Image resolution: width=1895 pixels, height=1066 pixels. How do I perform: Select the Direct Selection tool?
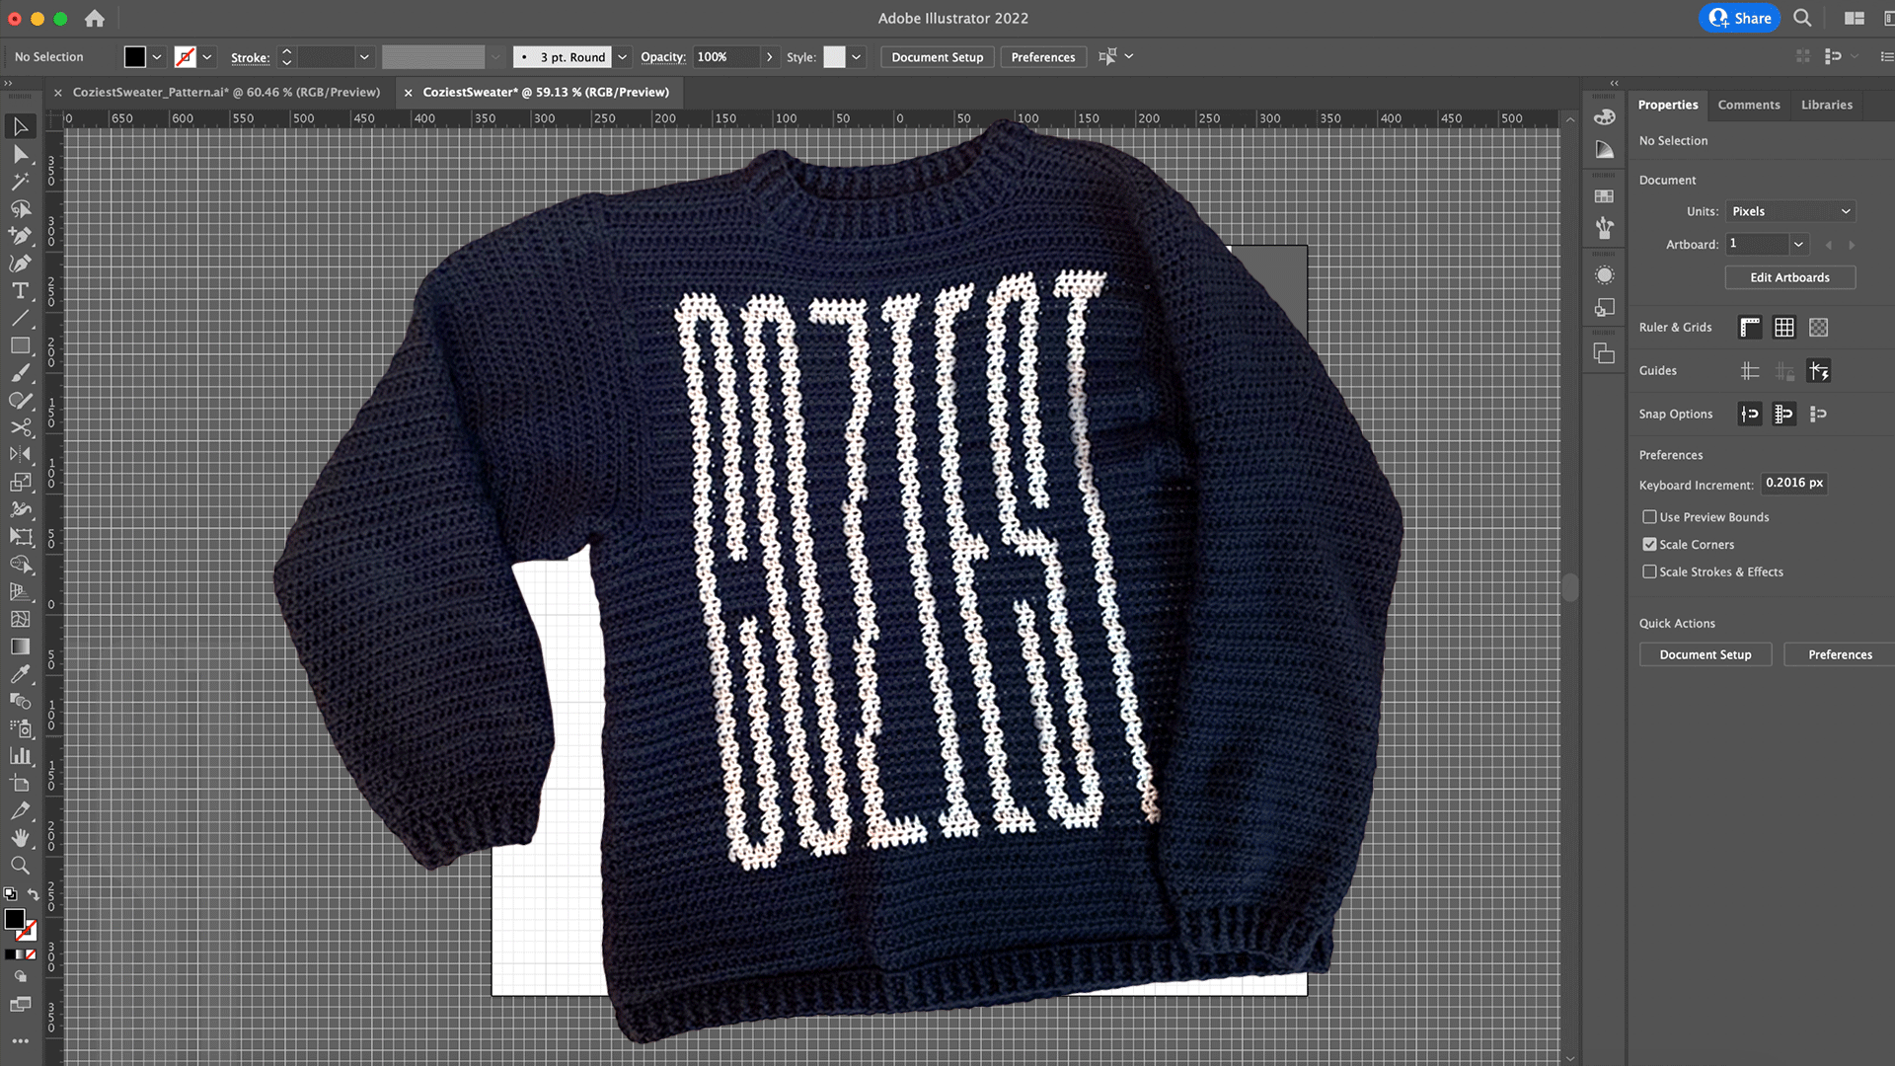20,154
